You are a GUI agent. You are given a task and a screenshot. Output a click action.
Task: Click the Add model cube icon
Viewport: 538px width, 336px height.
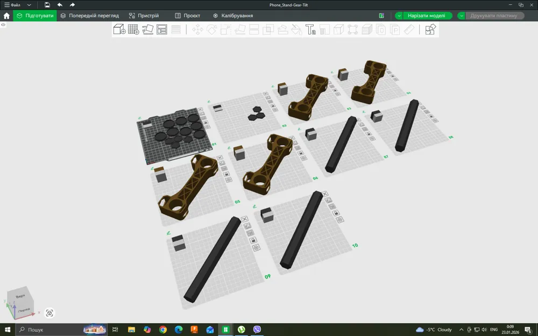coord(119,29)
